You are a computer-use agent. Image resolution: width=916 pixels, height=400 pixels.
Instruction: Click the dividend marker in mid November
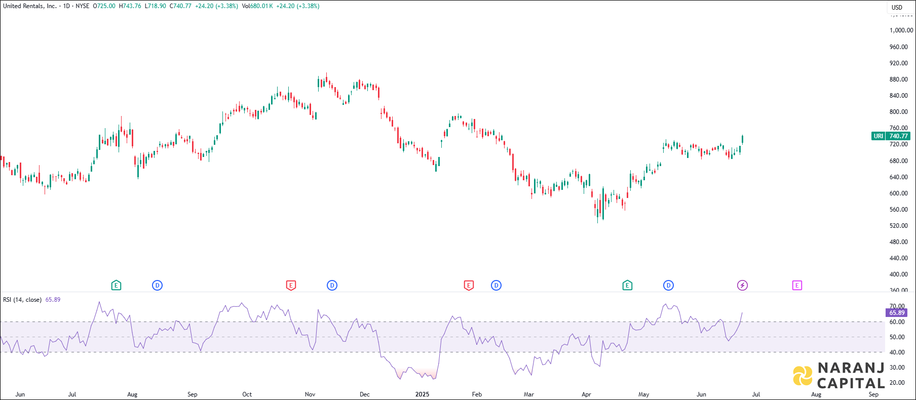pos(332,286)
